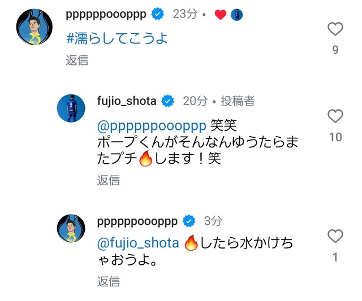Screen dimensions: 362x301
Task: Open @pppppooooppp mention in fujio_shota's reply
Action: (152, 126)
